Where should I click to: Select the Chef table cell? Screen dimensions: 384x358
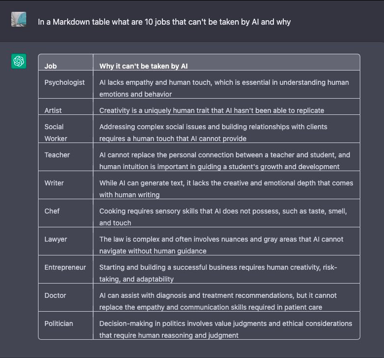pos(52,211)
